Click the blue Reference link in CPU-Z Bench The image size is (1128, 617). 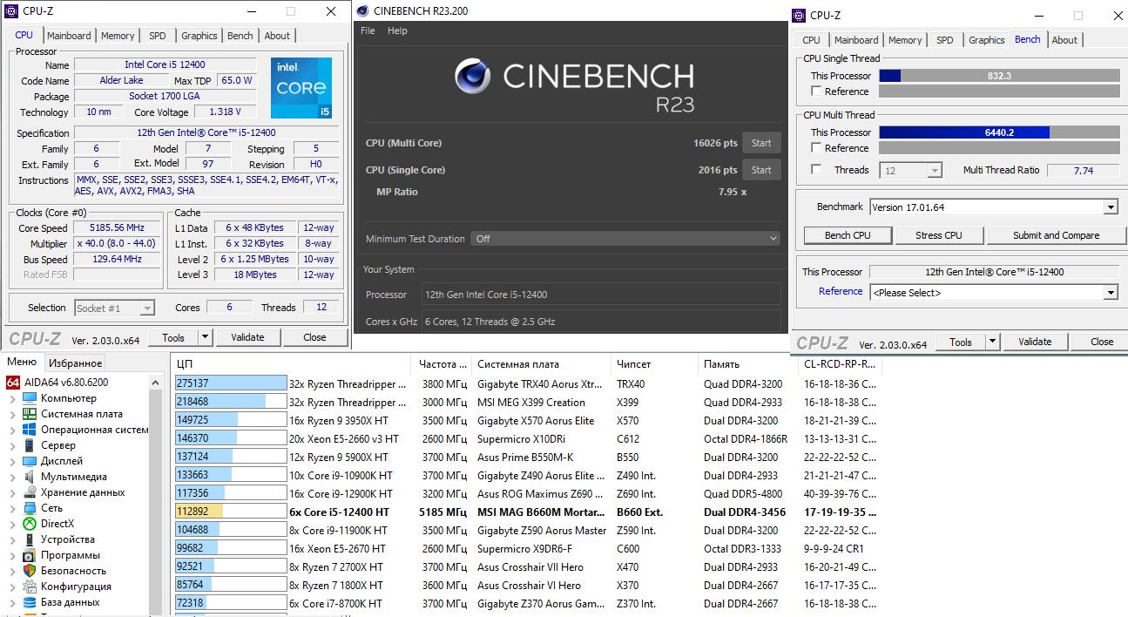coord(841,291)
